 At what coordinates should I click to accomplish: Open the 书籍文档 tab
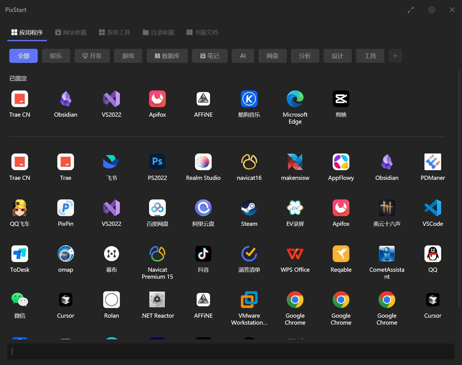point(202,32)
